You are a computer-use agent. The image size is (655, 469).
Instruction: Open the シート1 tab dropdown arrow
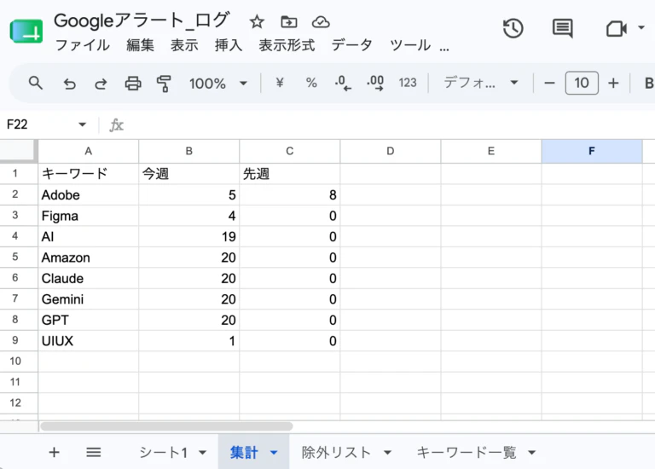[203, 452]
